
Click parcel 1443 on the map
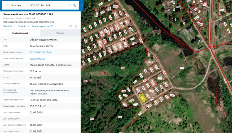click(x=100, y=4)
